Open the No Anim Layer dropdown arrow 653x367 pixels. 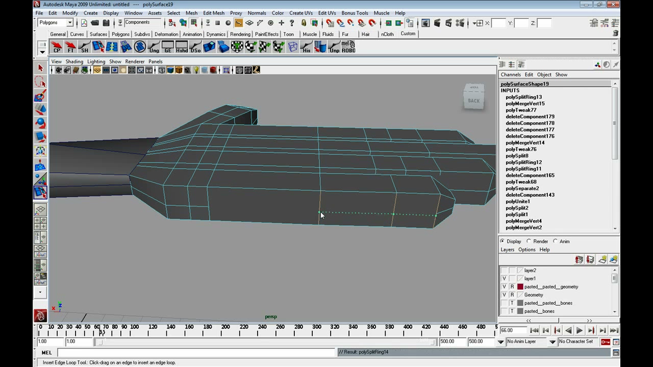tap(500, 342)
